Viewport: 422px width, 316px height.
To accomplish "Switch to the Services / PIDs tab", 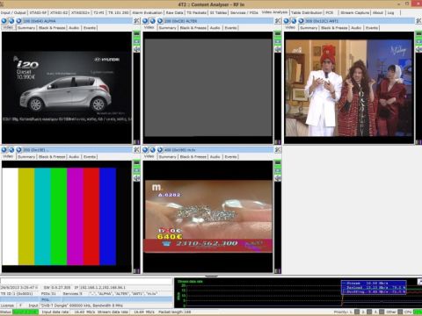I will pyautogui.click(x=244, y=12).
